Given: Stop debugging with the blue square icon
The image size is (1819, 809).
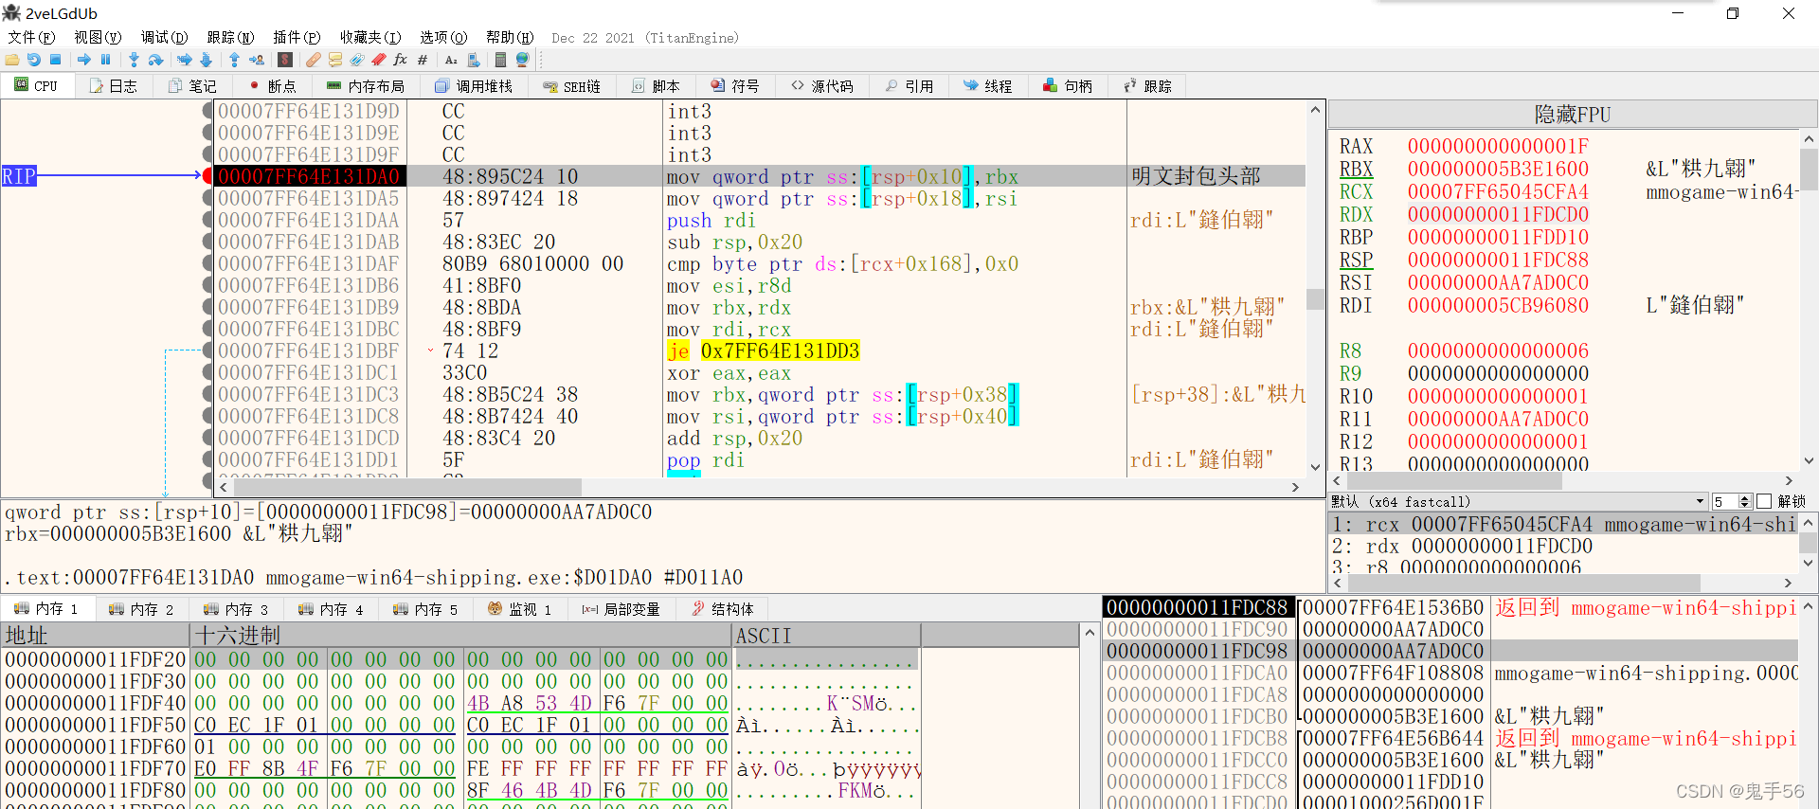Looking at the screenshot, I should click(x=56, y=60).
